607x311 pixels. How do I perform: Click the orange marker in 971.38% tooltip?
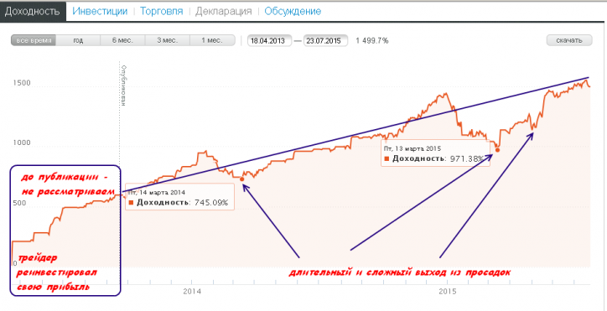387,158
